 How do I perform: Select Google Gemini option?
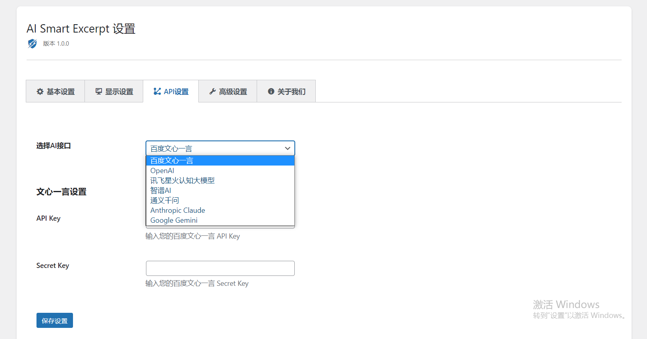point(220,220)
